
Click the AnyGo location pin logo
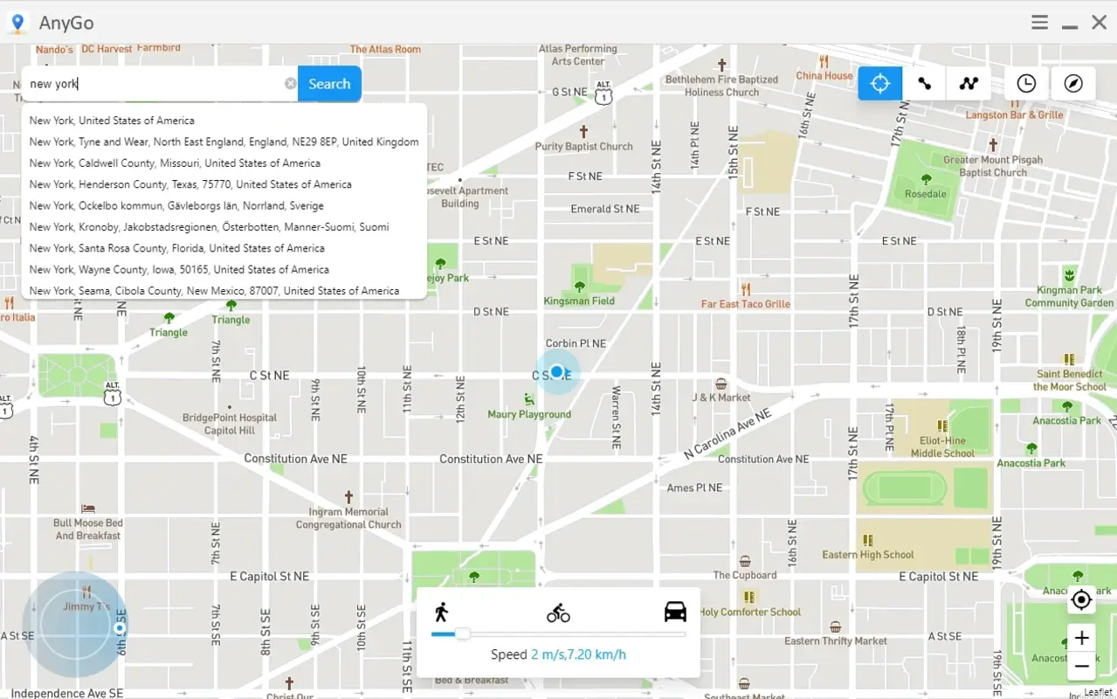(17, 22)
